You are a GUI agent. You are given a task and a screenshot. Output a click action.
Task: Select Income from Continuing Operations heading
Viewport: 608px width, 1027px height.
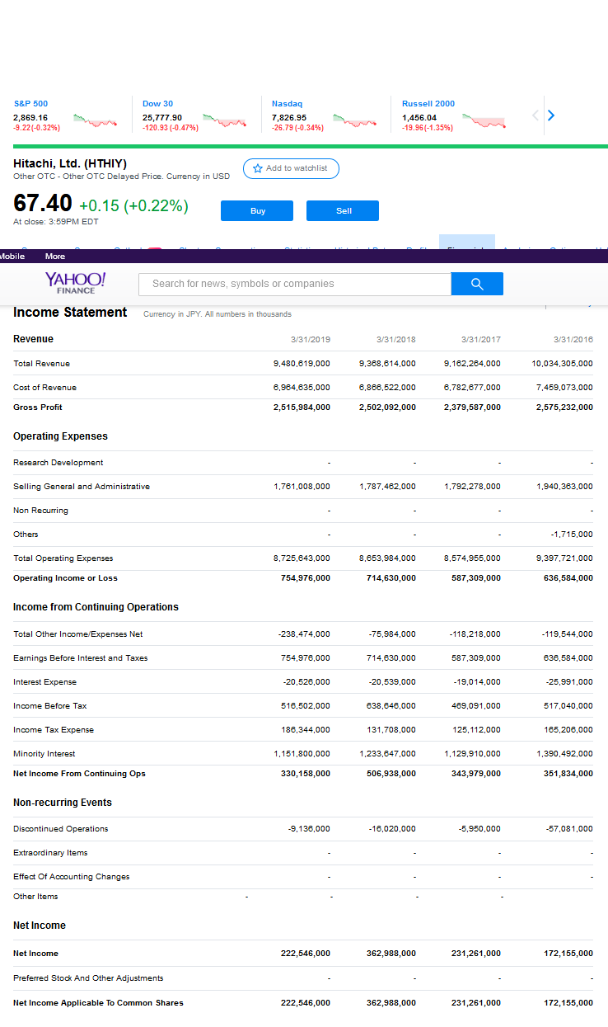pos(96,607)
